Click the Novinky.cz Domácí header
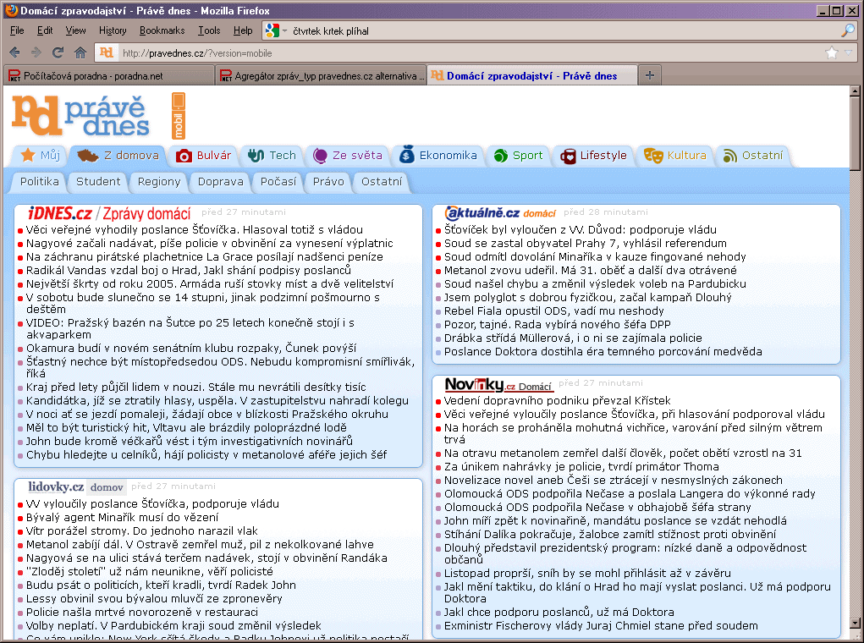This screenshot has width=864, height=643. coord(498,384)
